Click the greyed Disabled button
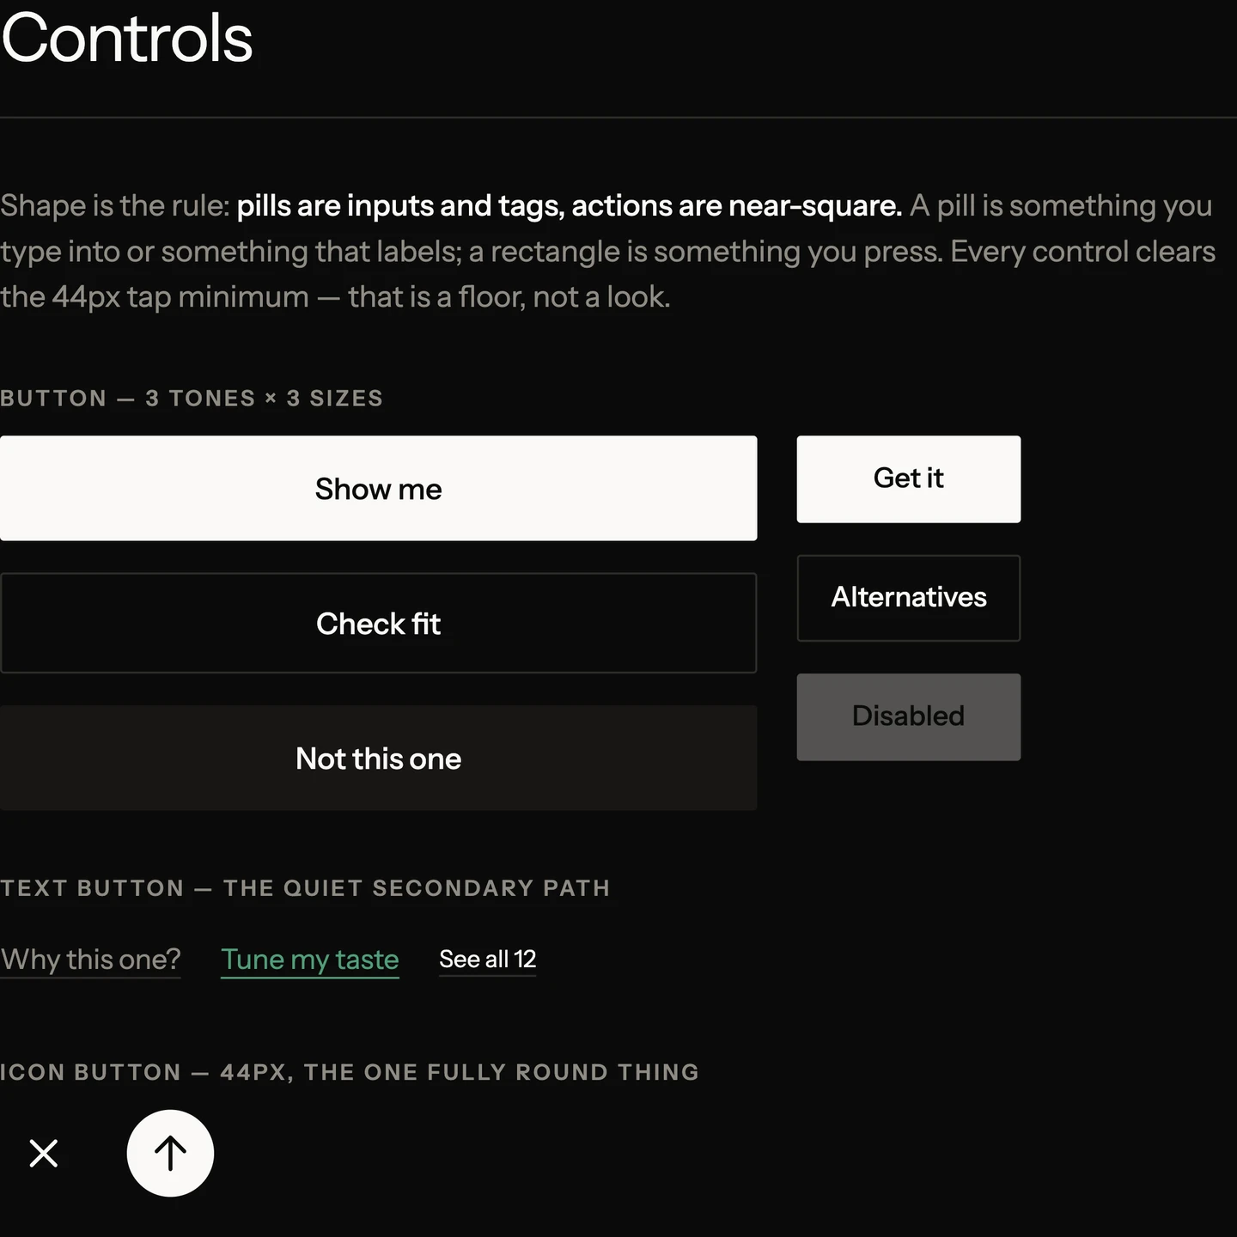The width and height of the screenshot is (1237, 1237). click(x=909, y=716)
